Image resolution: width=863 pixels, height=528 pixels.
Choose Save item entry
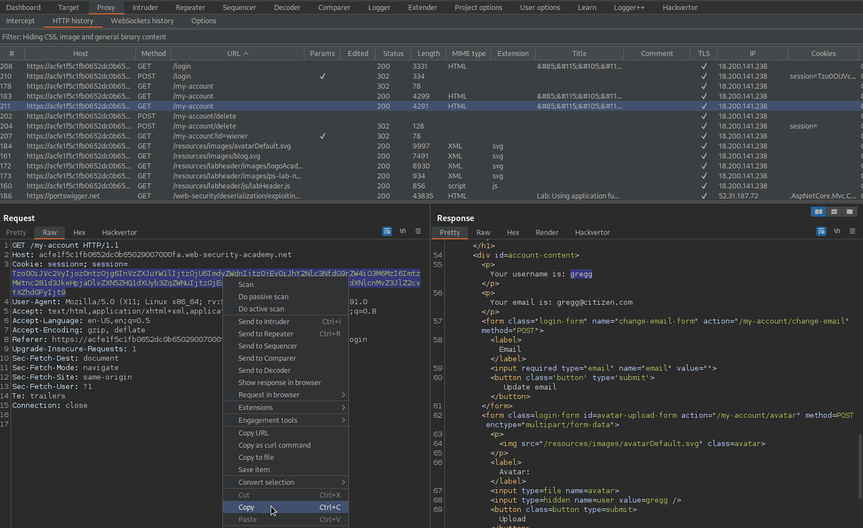click(x=286, y=470)
